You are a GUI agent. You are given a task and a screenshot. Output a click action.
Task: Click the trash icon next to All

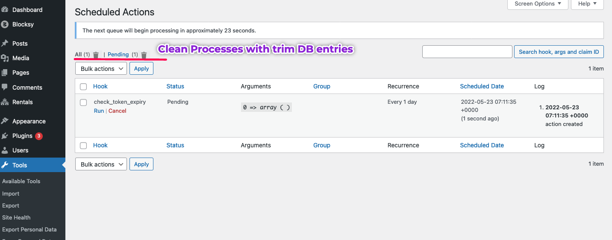(x=96, y=55)
